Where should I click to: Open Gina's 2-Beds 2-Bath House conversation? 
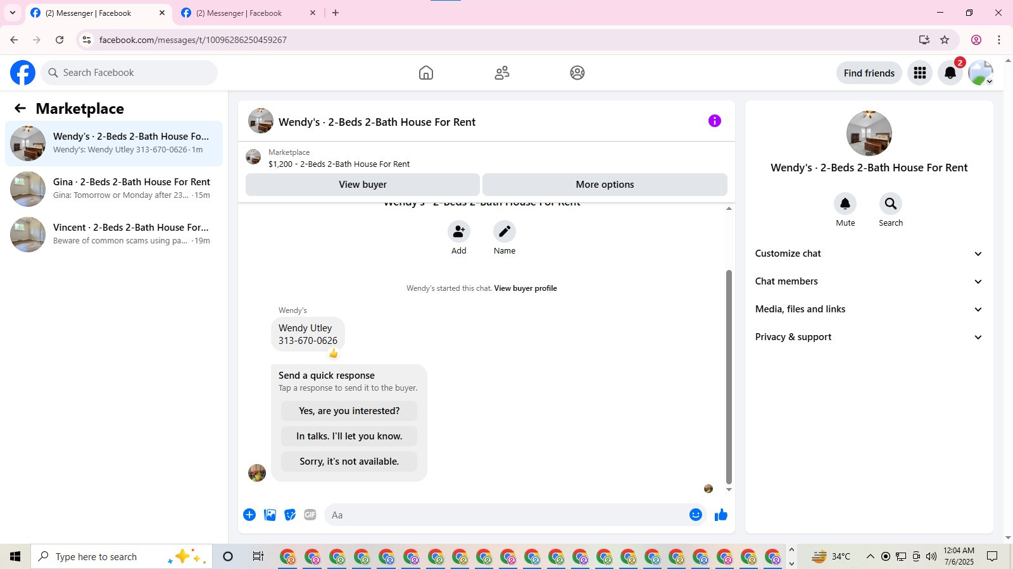click(x=114, y=189)
